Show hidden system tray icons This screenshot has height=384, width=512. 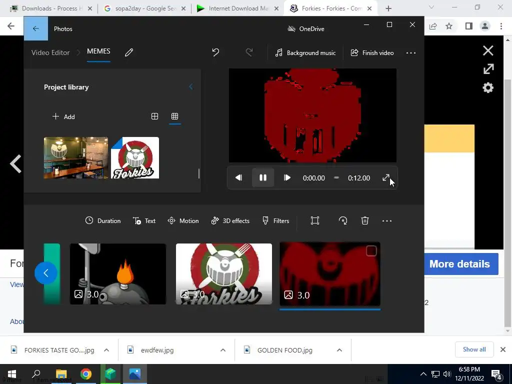[x=423, y=374]
